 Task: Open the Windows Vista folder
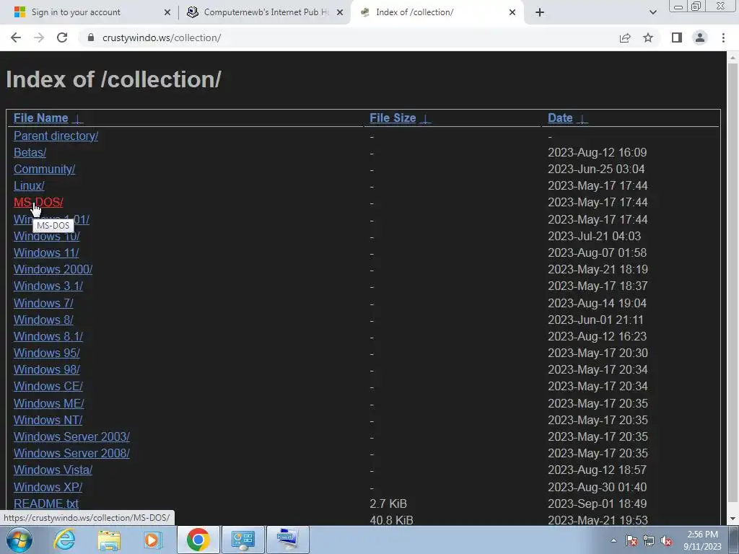(53, 470)
